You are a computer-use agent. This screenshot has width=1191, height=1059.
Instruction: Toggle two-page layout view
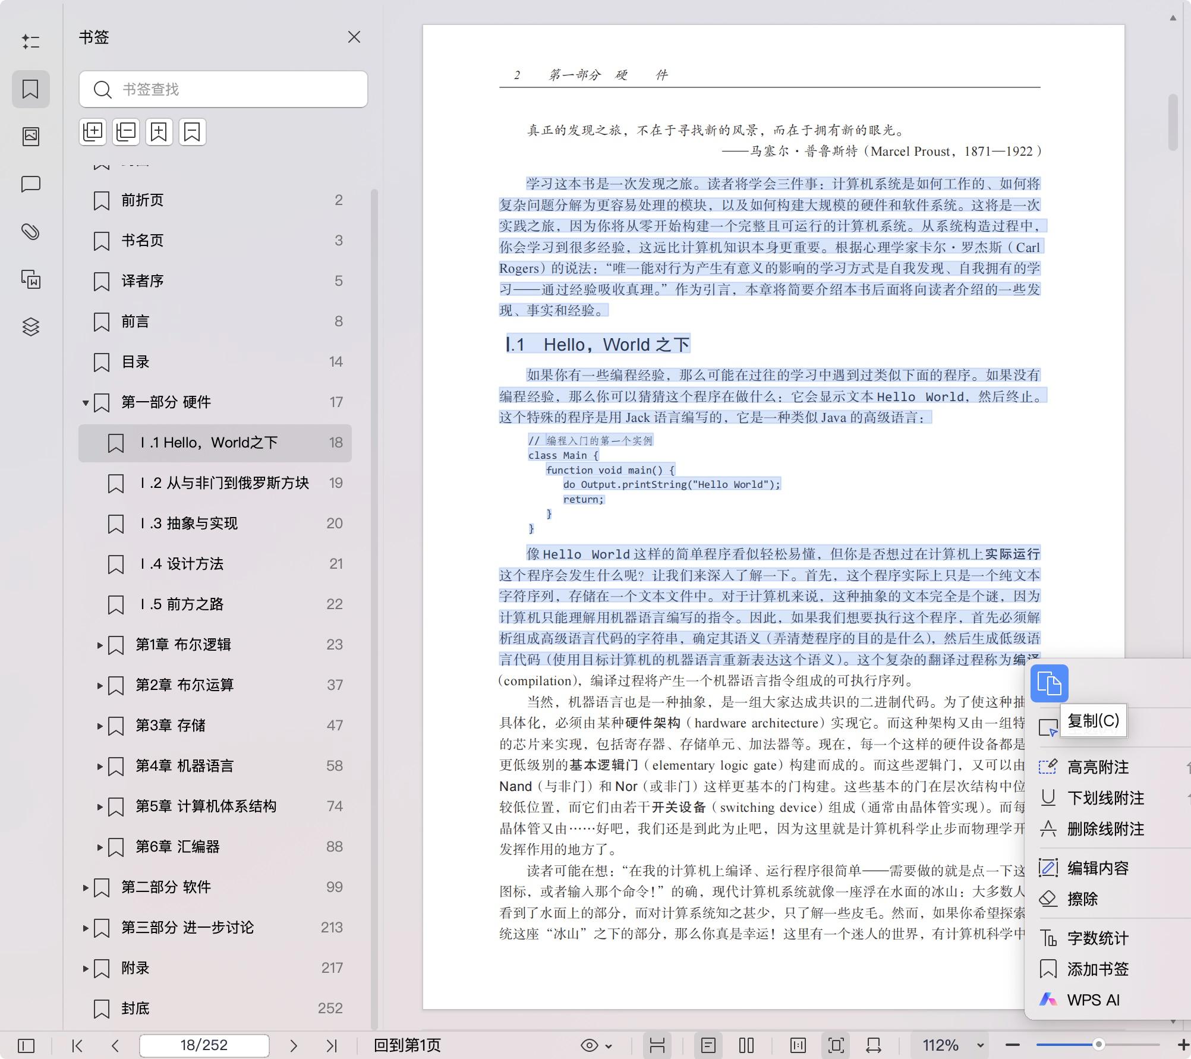pos(746,1045)
